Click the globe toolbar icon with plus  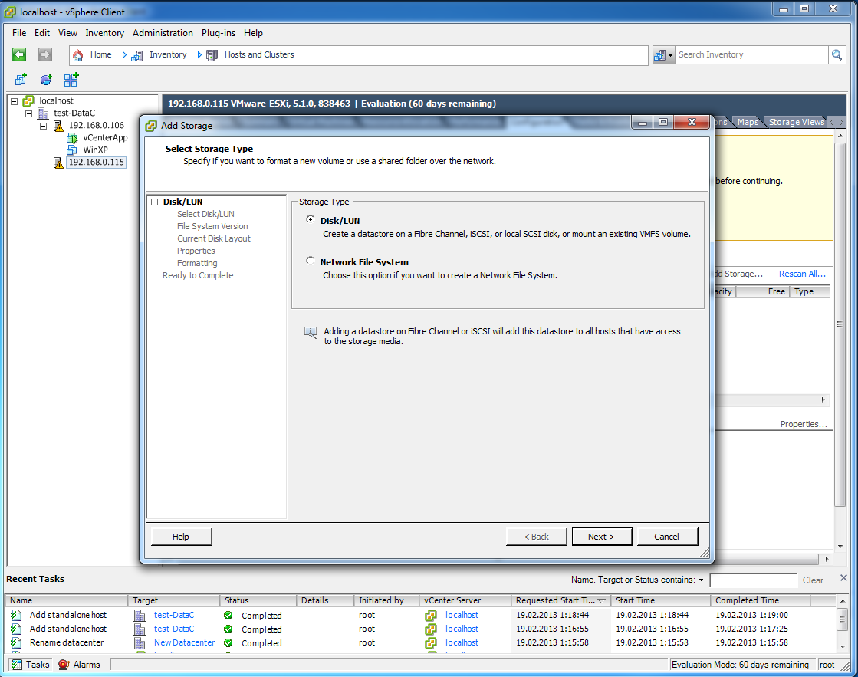[x=46, y=80]
